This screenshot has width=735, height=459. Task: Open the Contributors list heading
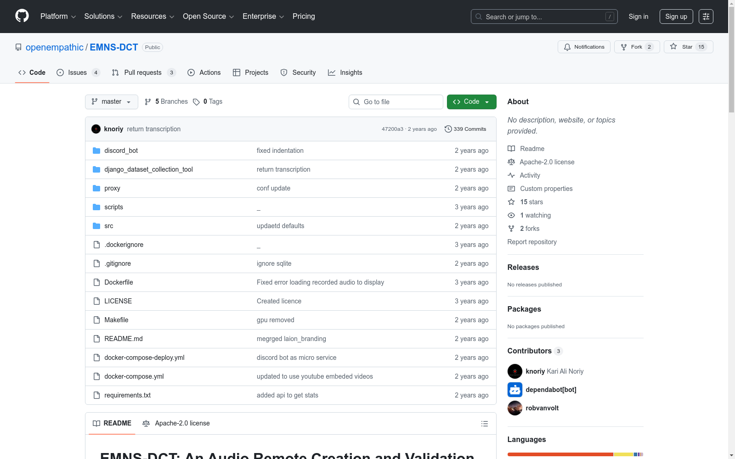tap(535, 351)
